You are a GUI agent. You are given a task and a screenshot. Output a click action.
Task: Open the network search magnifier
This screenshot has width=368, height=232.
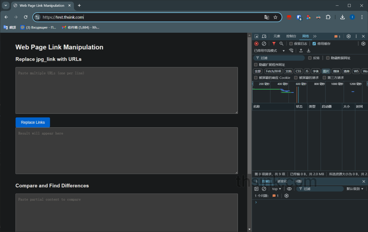click(x=281, y=44)
